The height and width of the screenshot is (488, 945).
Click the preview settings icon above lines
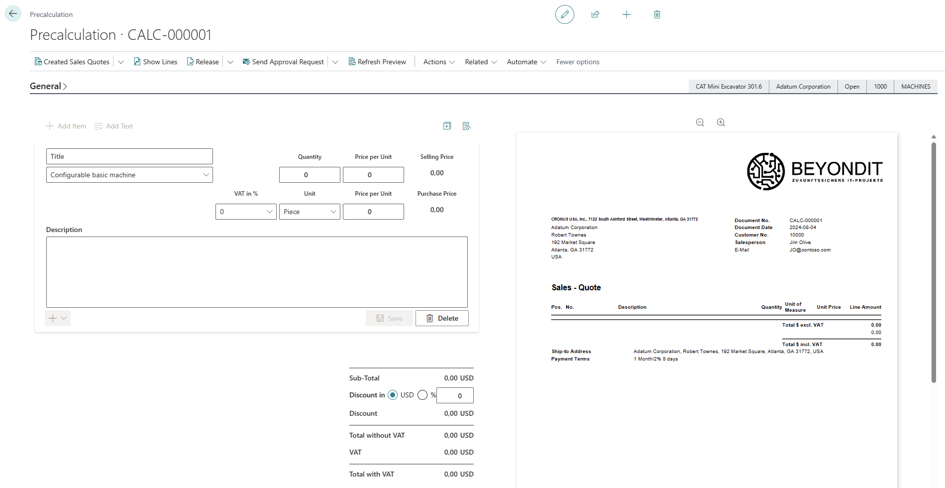coord(466,126)
